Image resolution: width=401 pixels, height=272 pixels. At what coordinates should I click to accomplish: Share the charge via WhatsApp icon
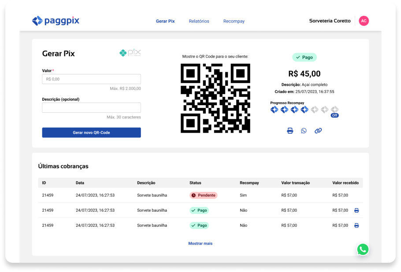[304, 131]
